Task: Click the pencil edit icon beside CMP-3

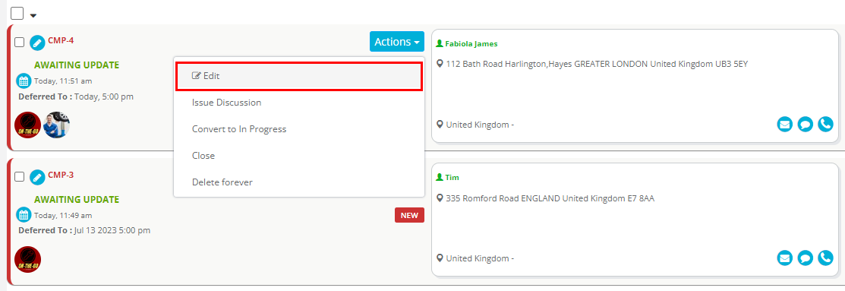Action: tap(37, 177)
